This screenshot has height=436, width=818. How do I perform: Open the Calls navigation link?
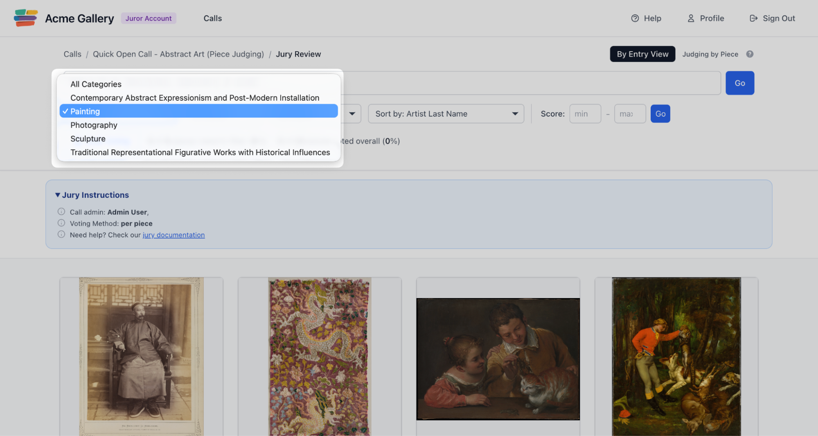[212, 18]
